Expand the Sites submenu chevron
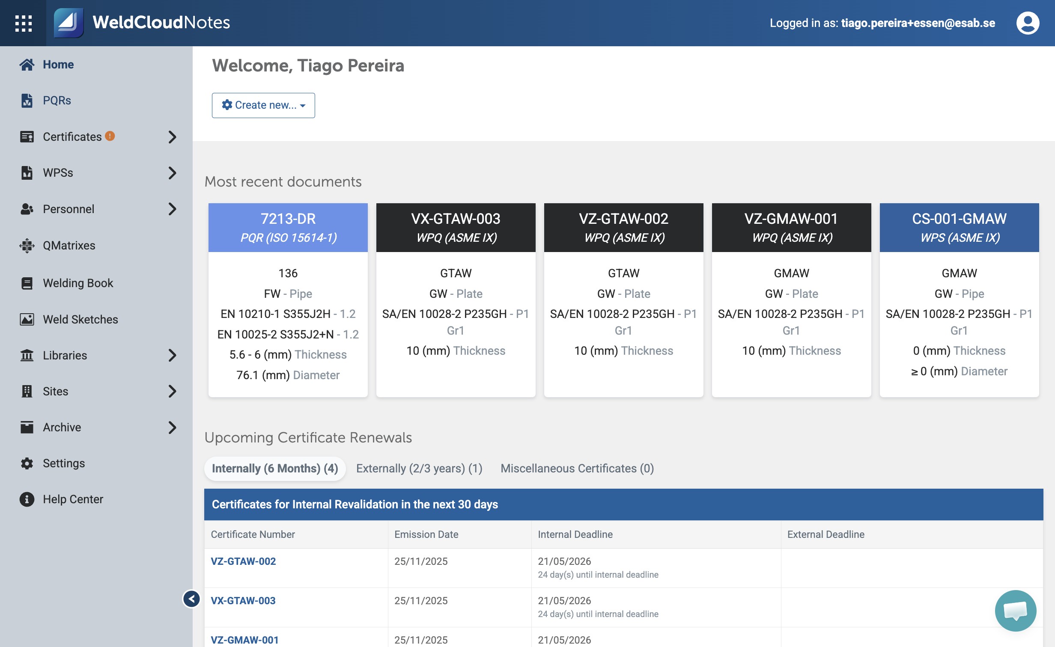The height and width of the screenshot is (647, 1055). (x=172, y=391)
